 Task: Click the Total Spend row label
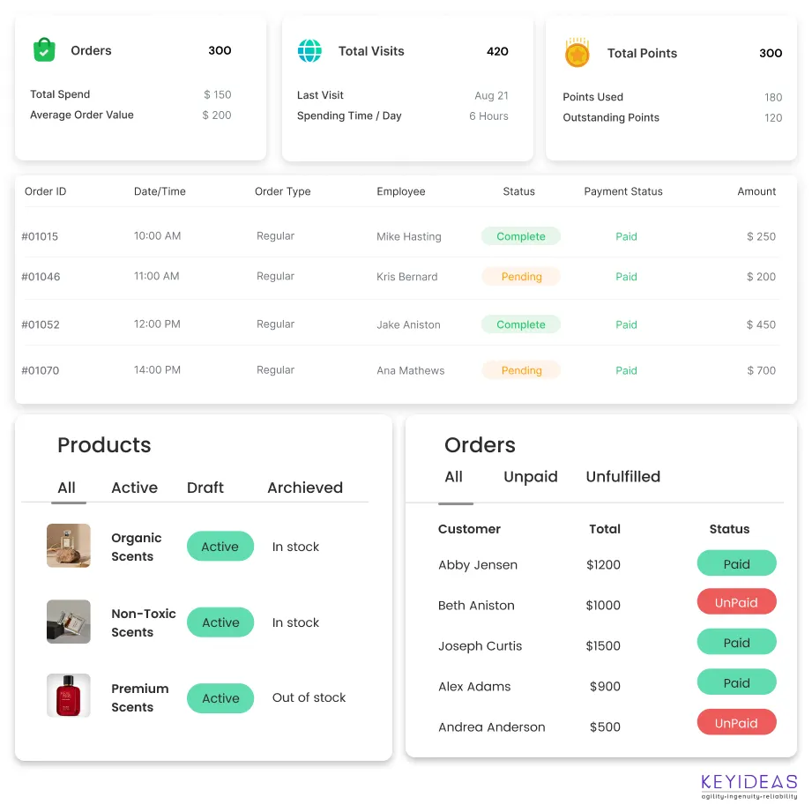pos(60,94)
